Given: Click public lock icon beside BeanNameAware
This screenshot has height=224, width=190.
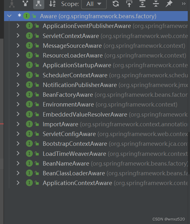Looking at the screenshot, I should pos(37,163).
